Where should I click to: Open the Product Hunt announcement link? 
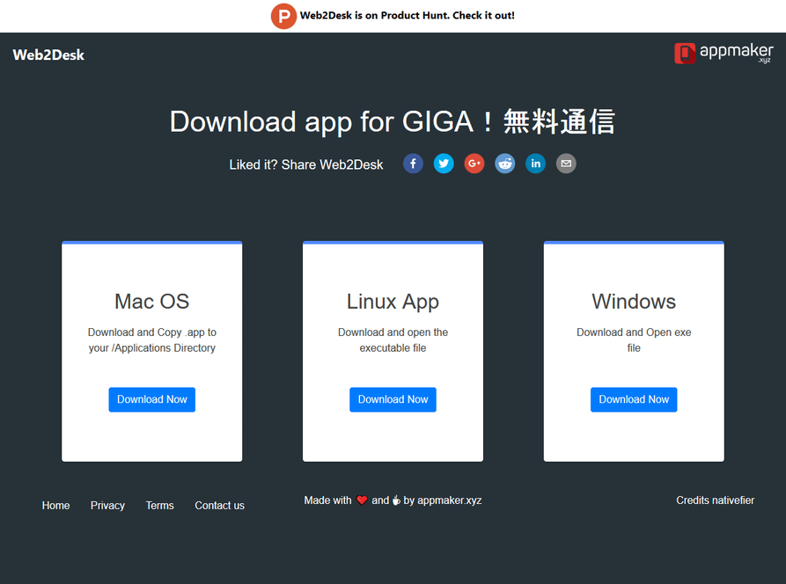click(407, 16)
